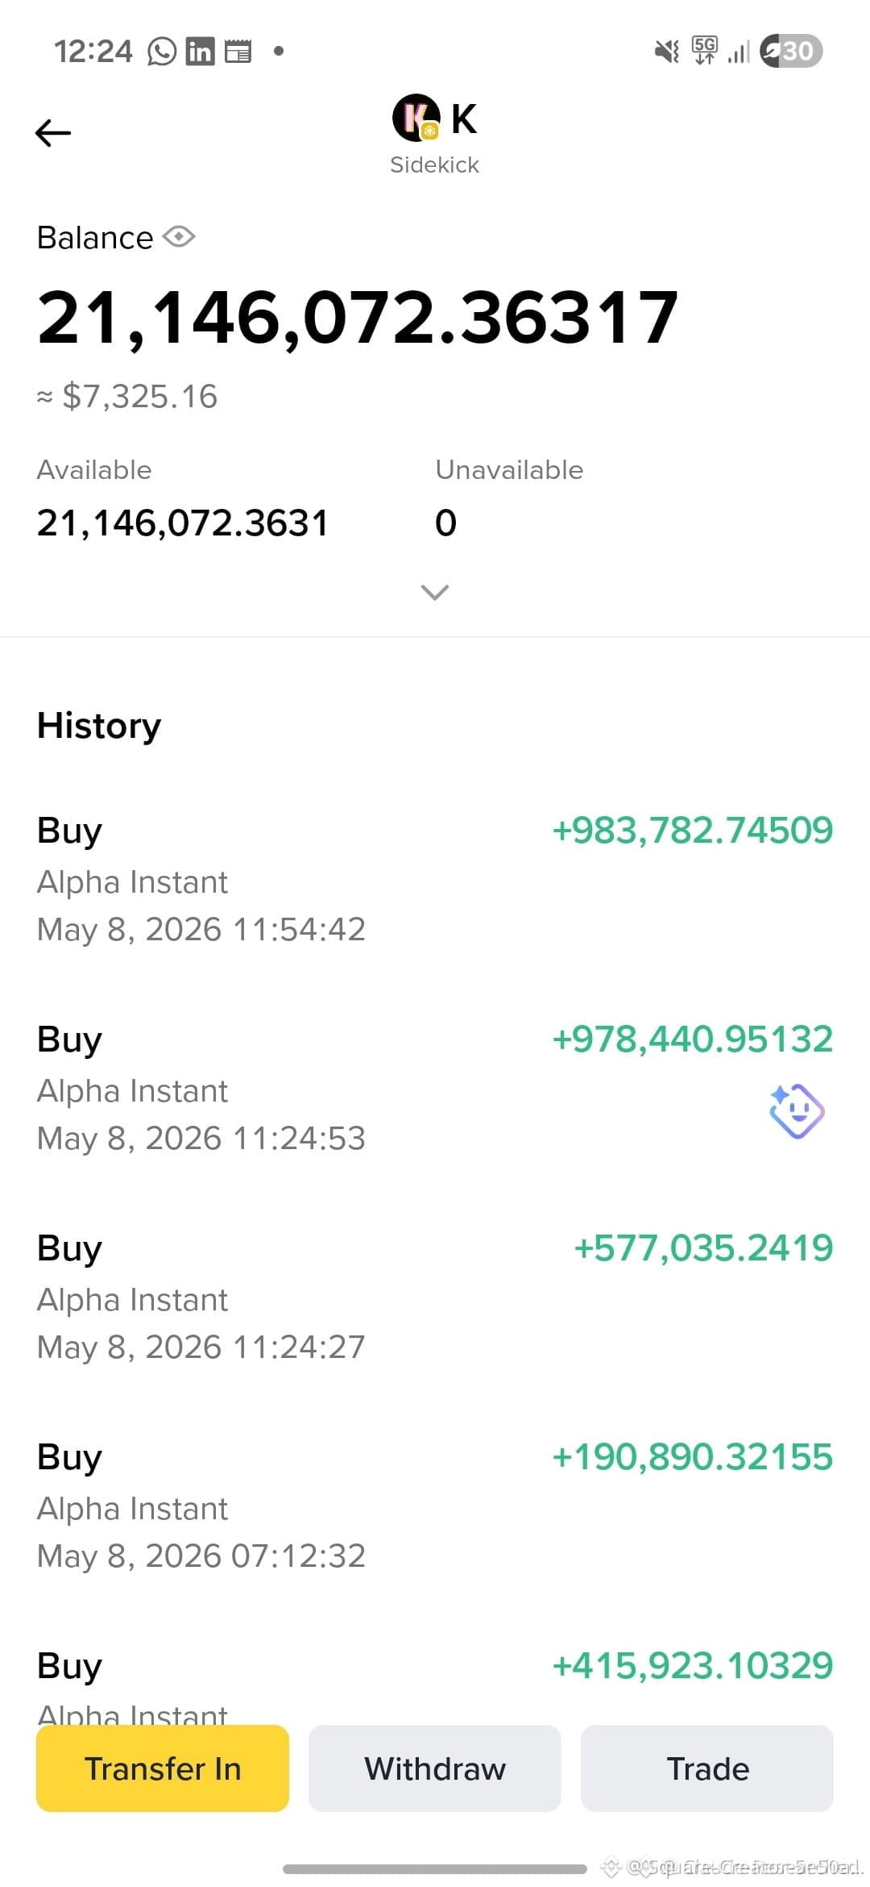Tap the battery 30 indicator
The height and width of the screenshot is (1887, 870).
(x=790, y=52)
